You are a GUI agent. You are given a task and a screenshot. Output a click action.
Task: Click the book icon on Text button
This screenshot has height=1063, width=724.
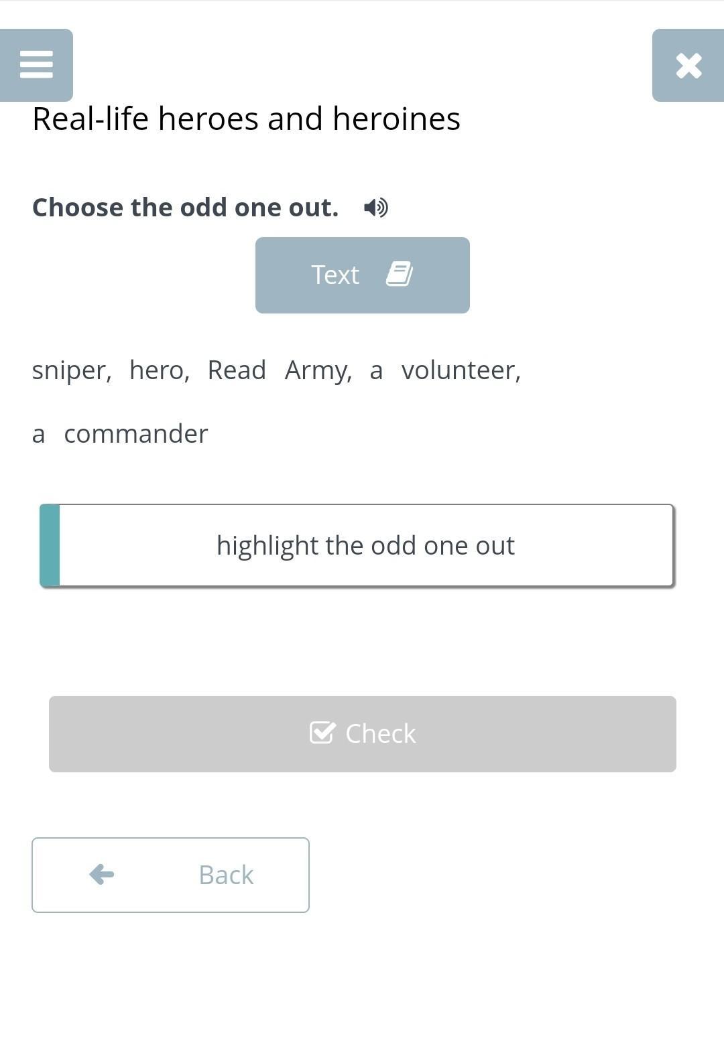click(400, 275)
